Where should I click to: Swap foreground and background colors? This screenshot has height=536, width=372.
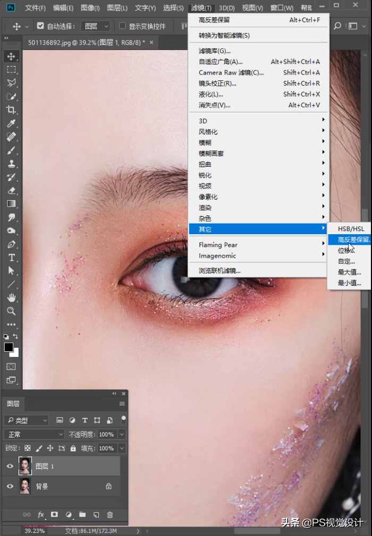pos(15,336)
